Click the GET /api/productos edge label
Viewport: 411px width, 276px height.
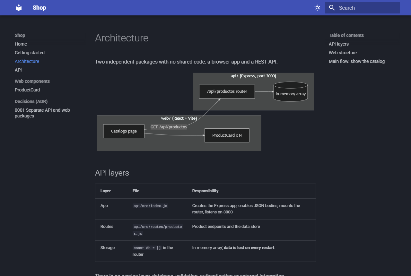(x=169, y=127)
